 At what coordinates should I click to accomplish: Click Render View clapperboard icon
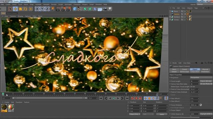tap(58, 9)
